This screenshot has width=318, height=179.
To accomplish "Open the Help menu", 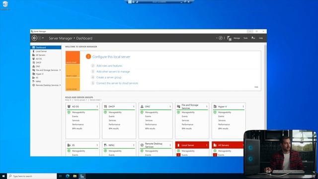I will tap(261, 38).
